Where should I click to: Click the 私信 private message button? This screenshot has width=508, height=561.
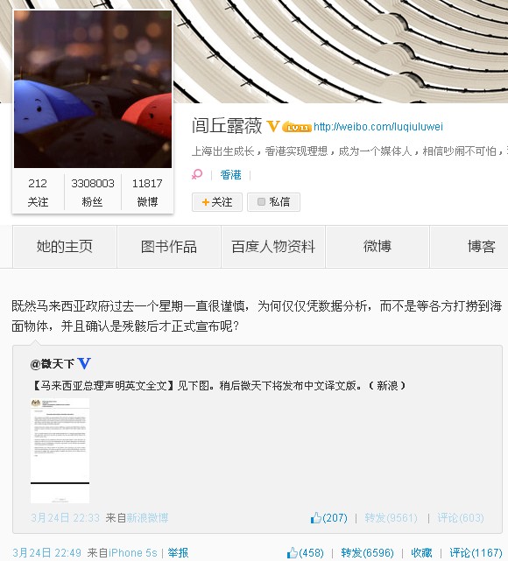coord(273,202)
